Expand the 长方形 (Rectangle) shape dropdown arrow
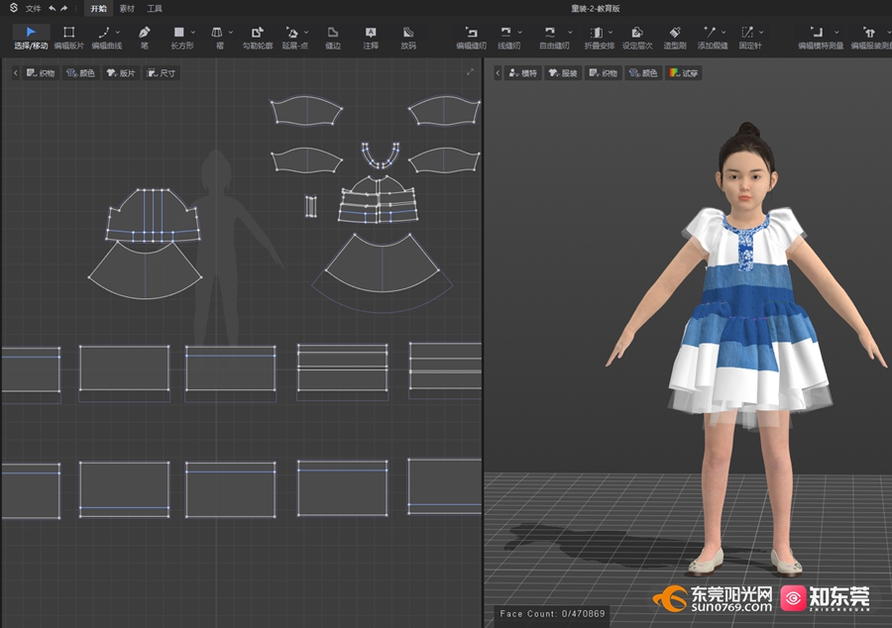Viewport: 892px width, 628px height. [193, 32]
